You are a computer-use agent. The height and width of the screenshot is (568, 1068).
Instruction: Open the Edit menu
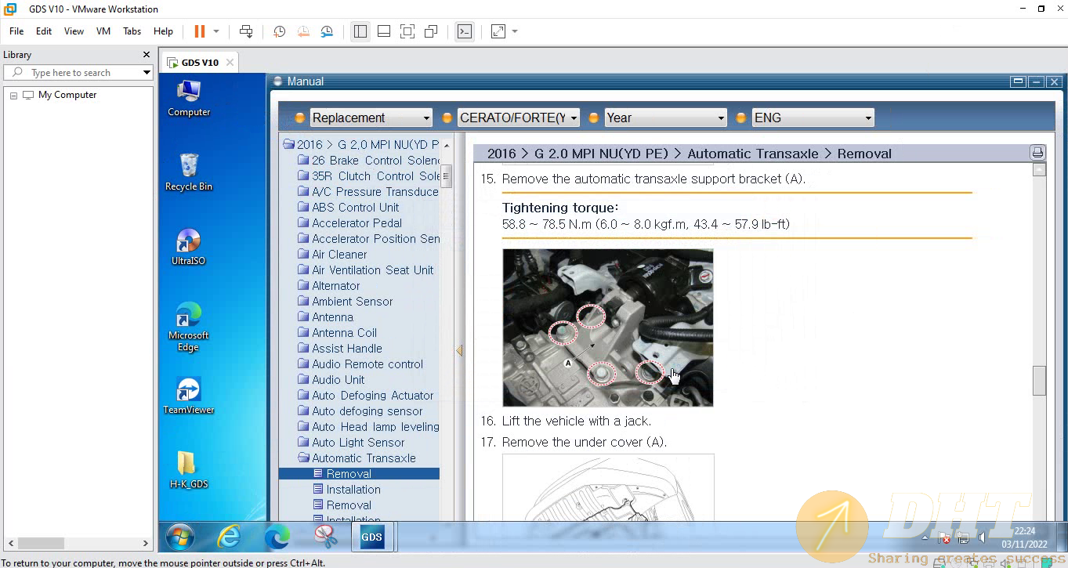44,31
